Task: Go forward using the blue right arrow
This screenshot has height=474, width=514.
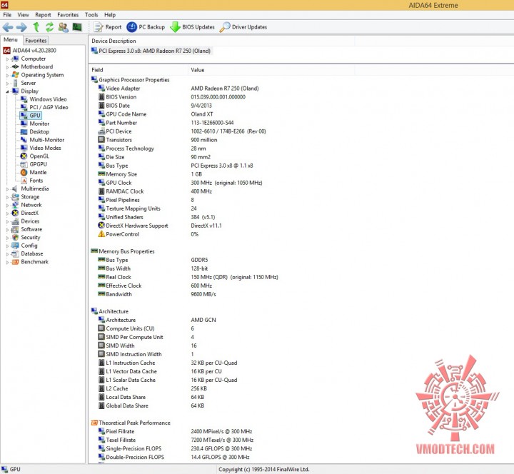Action: point(21,27)
